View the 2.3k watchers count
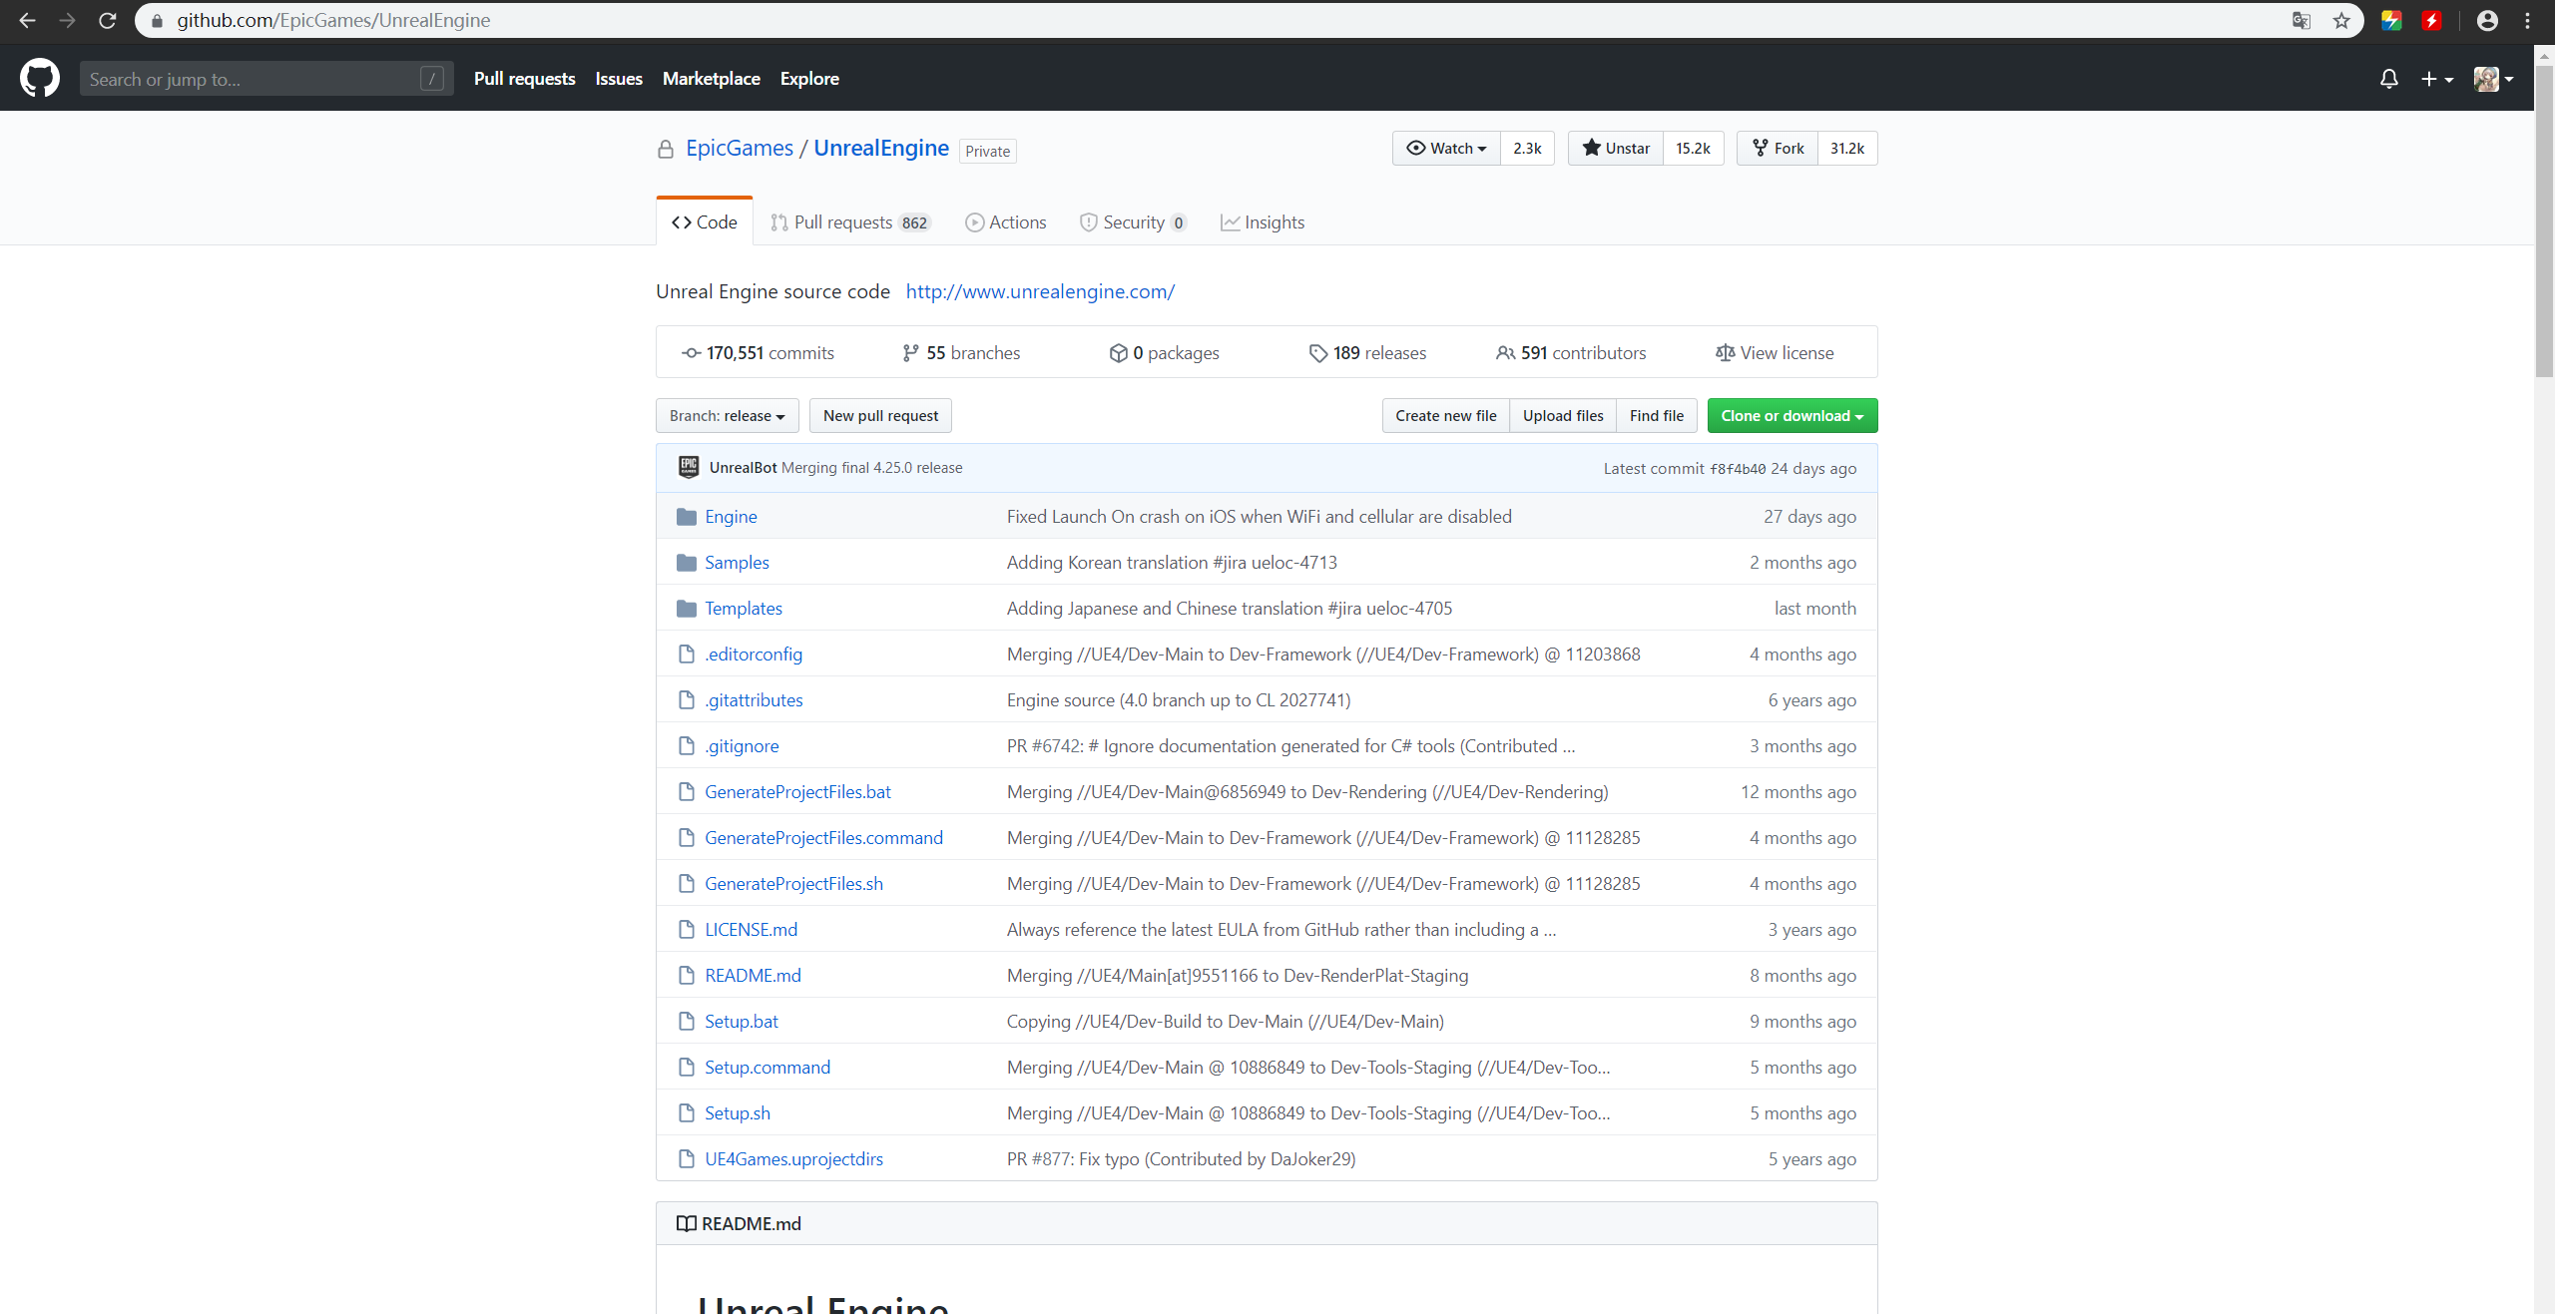2555x1314 pixels. tap(1527, 149)
